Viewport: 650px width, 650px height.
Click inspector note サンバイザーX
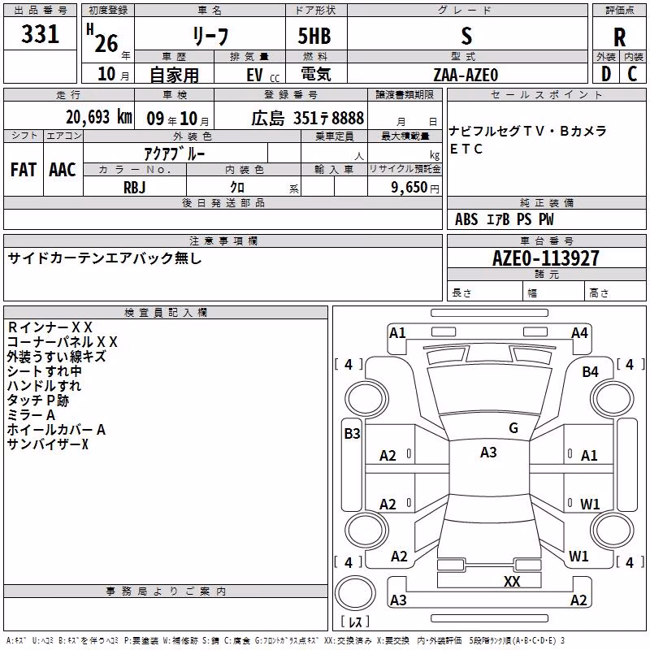(48, 444)
